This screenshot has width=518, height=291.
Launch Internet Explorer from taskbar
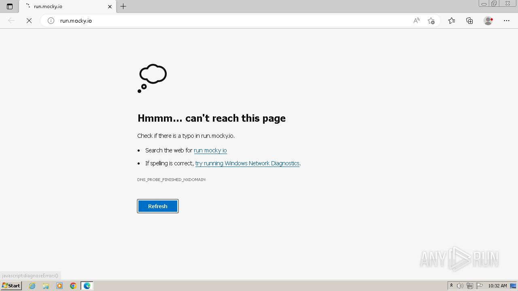tap(32, 286)
